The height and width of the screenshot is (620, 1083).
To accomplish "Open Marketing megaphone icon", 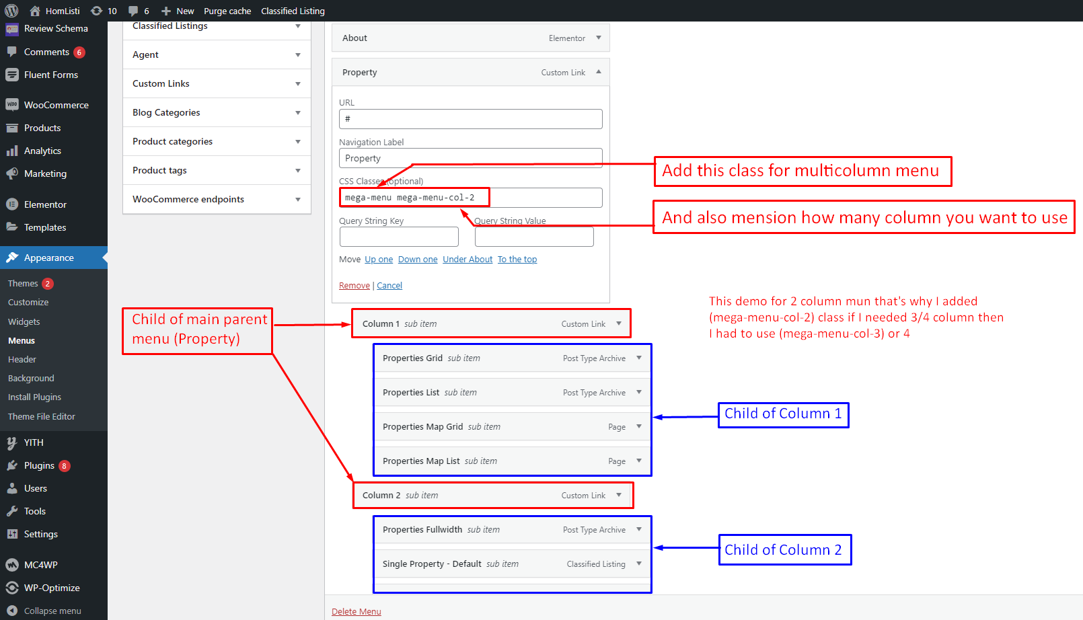I will pyautogui.click(x=12, y=173).
